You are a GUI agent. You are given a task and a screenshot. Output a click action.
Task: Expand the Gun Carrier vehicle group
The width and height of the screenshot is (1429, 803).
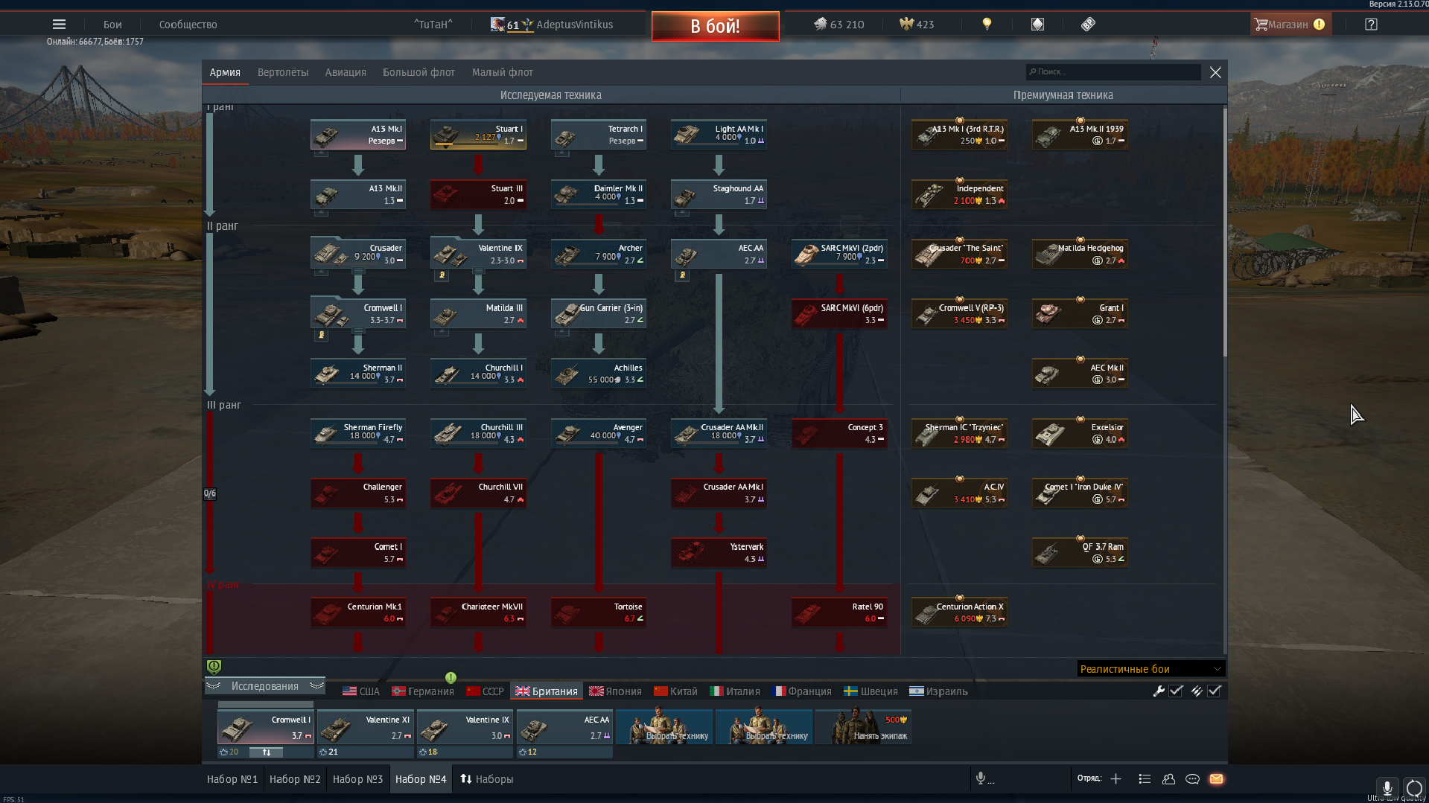click(x=561, y=332)
